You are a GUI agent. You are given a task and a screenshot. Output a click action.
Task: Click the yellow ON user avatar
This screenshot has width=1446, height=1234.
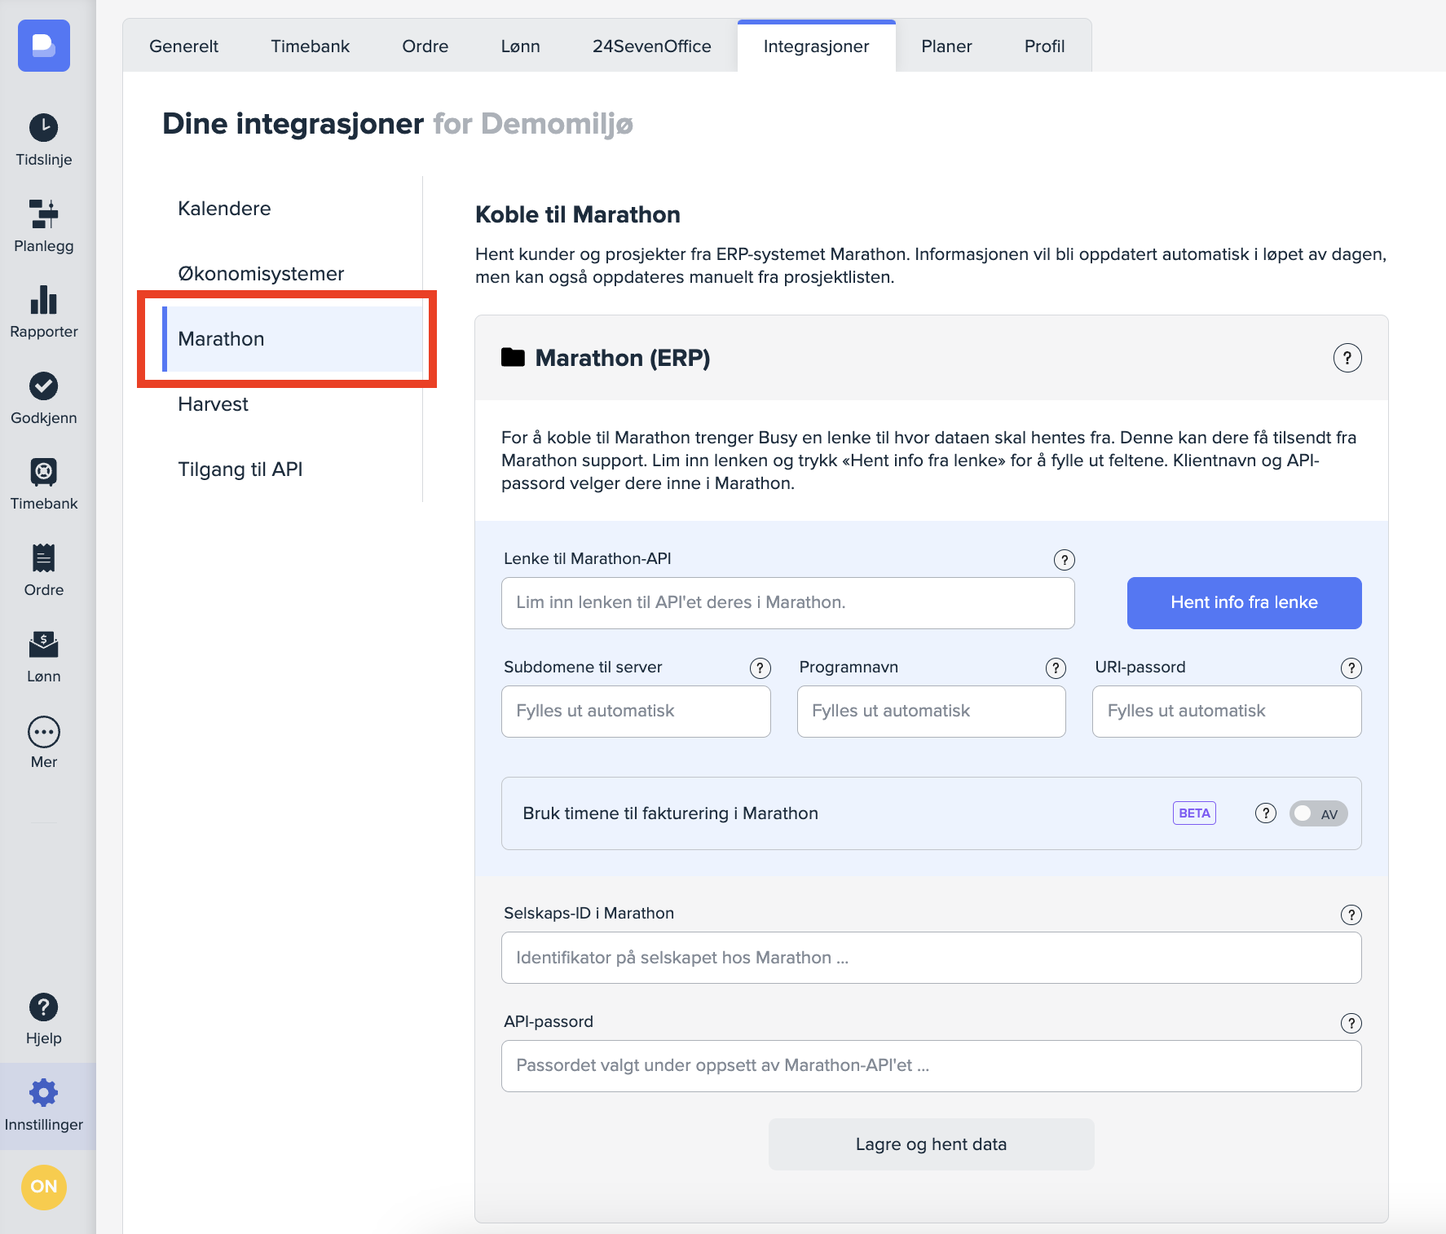click(44, 1187)
